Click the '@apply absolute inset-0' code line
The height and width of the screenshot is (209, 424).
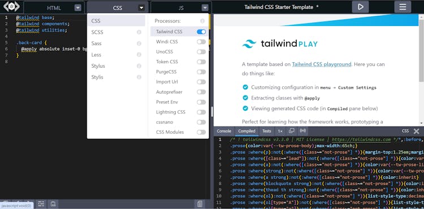(54, 49)
